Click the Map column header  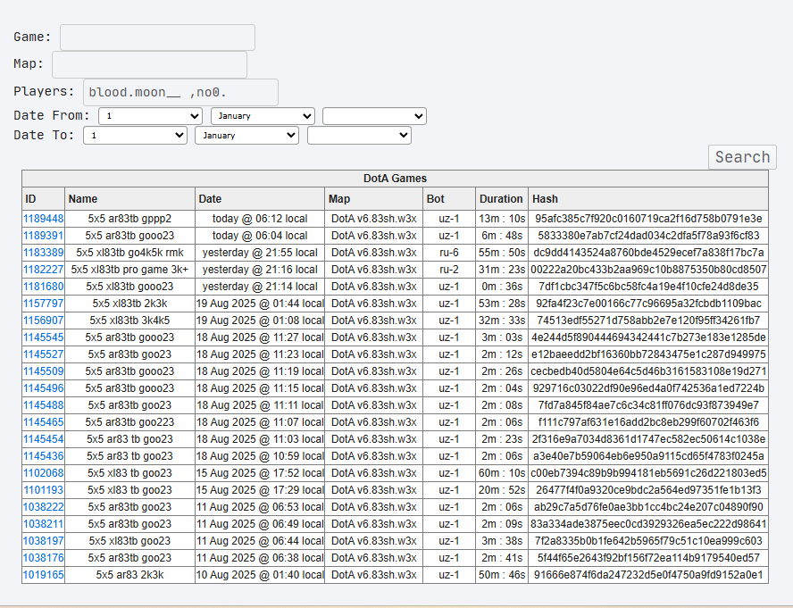point(374,199)
